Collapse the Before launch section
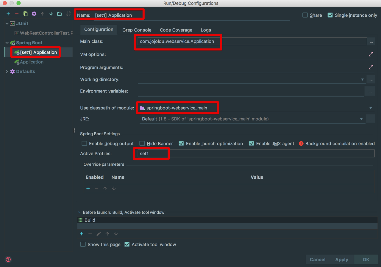 (x=79, y=212)
